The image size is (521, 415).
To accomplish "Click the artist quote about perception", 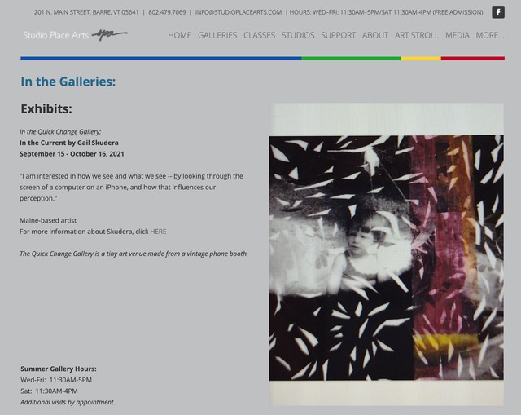I will 131,187.
